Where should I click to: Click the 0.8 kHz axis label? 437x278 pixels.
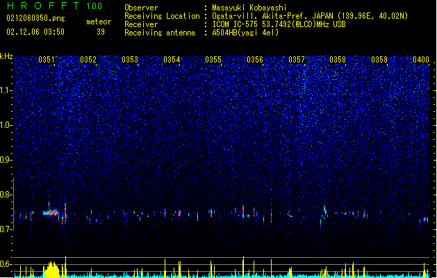[6, 195]
